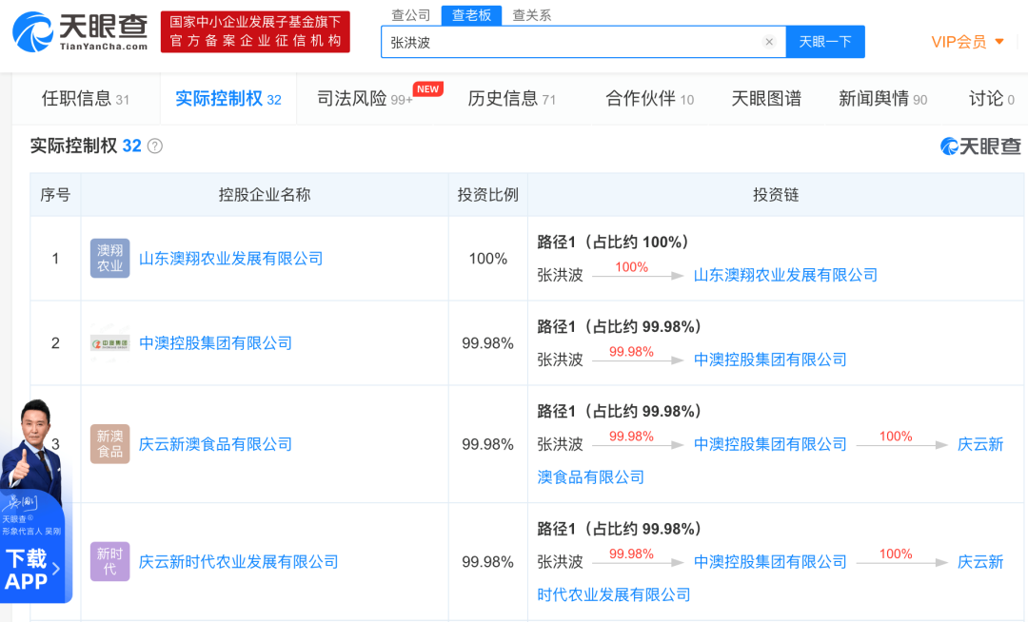Viewport: 1028px width, 622px height.
Task: Click the search input containing 张洪波
Action: (571, 42)
